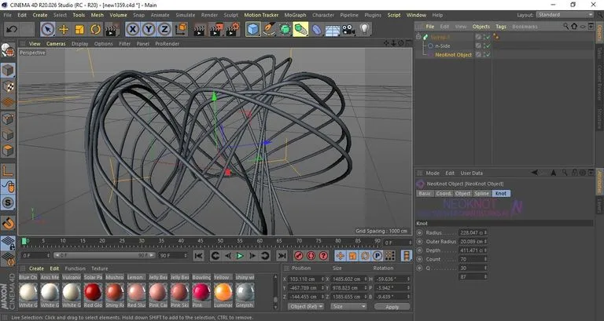
Task: Enable Polygons mode in sidebar
Action: coord(8,151)
